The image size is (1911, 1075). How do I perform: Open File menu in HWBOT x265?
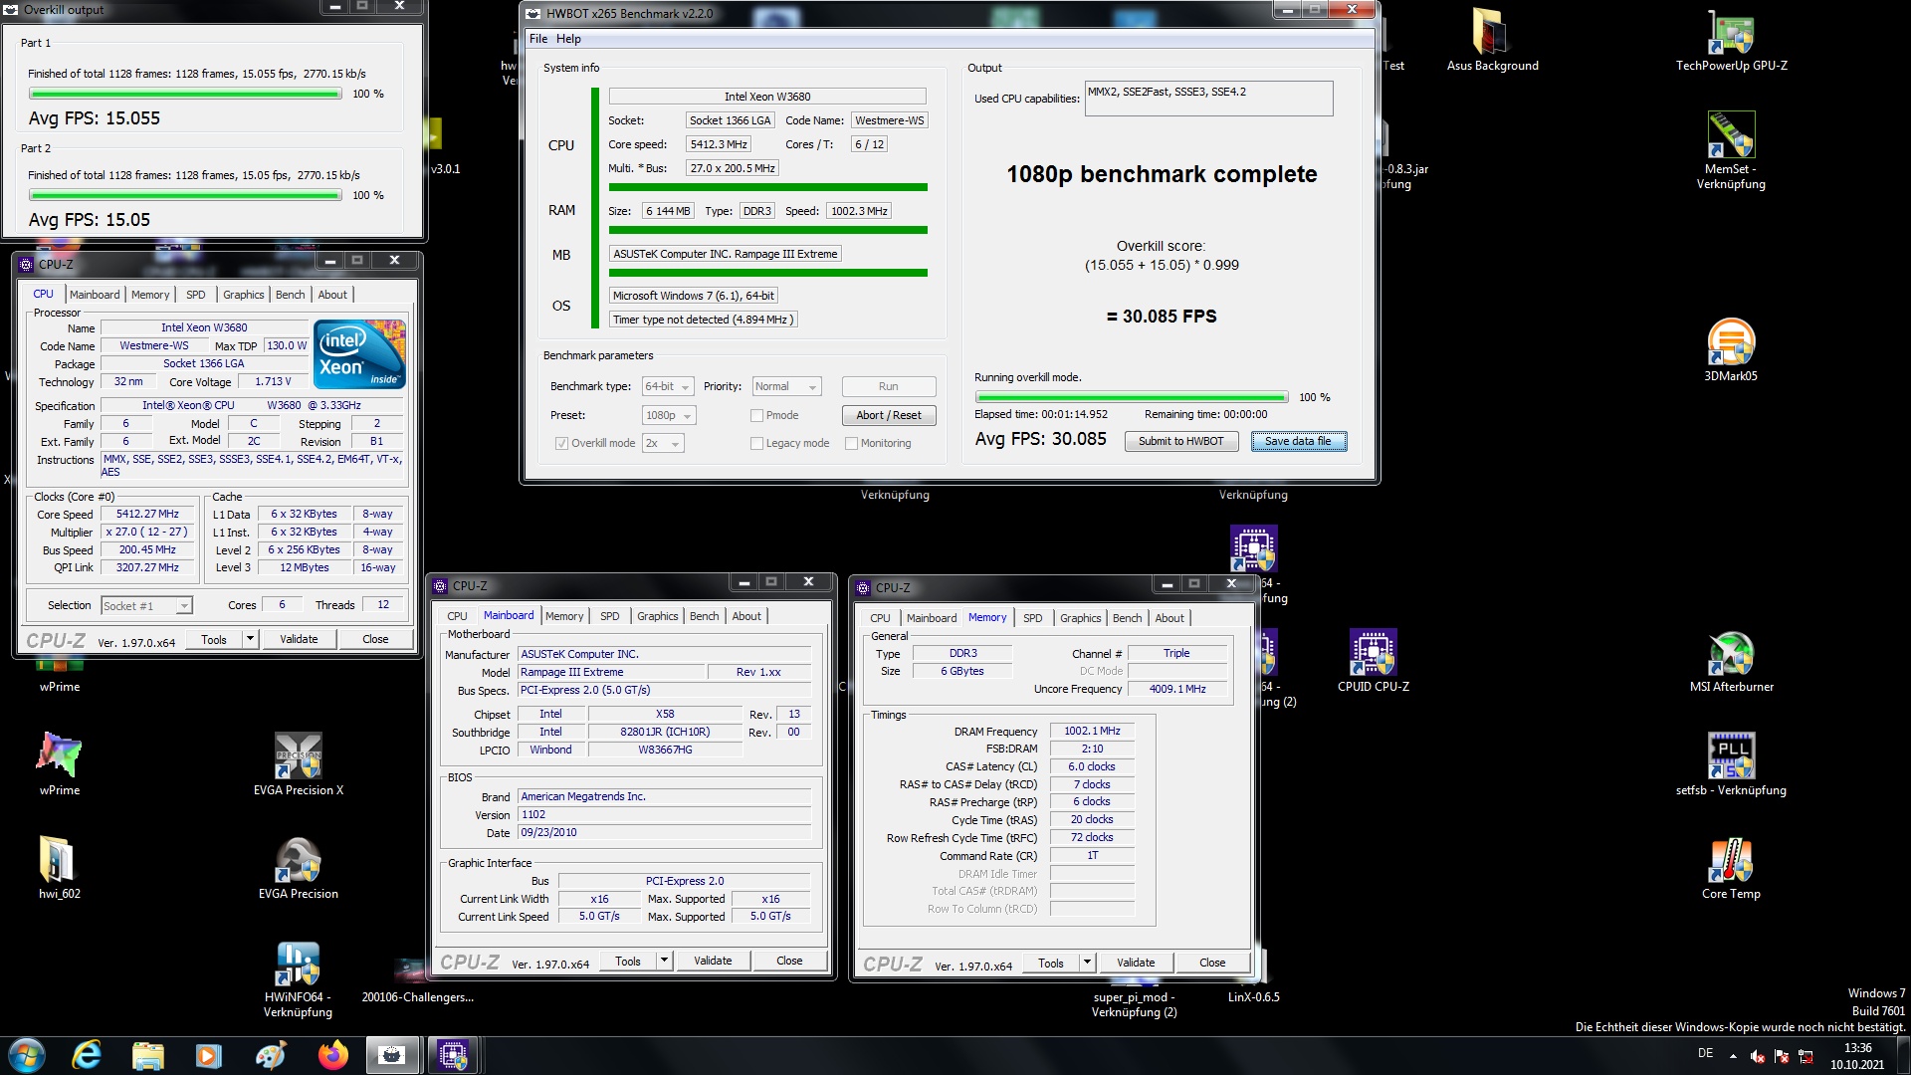tap(538, 39)
